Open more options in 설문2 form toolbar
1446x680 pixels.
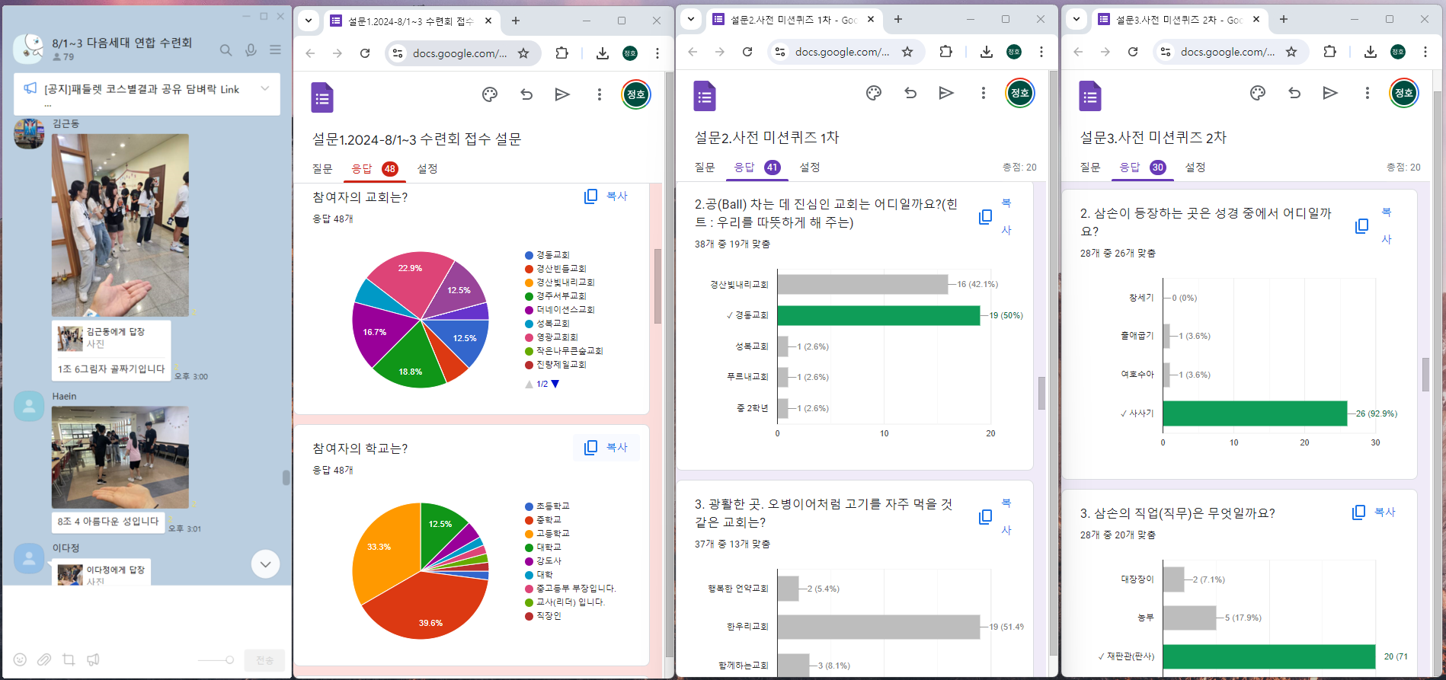pos(984,93)
